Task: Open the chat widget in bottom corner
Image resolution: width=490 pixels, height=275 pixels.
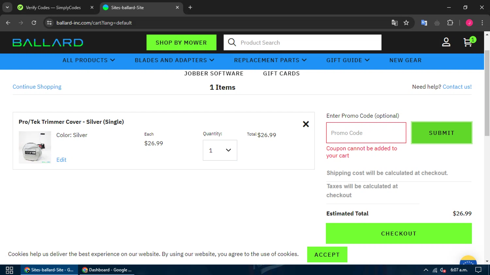Action: (x=468, y=260)
